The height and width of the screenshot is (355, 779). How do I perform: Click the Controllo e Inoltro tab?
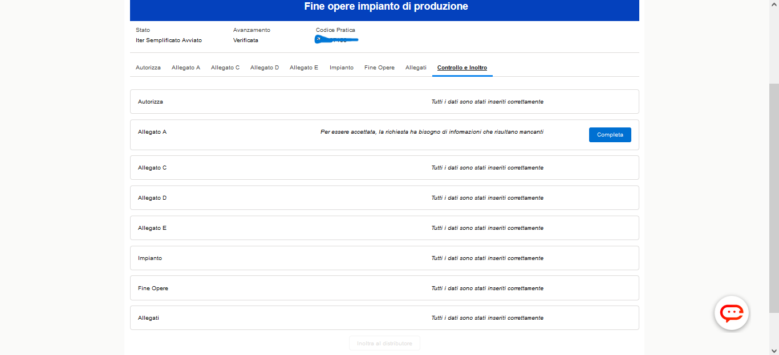(462, 68)
